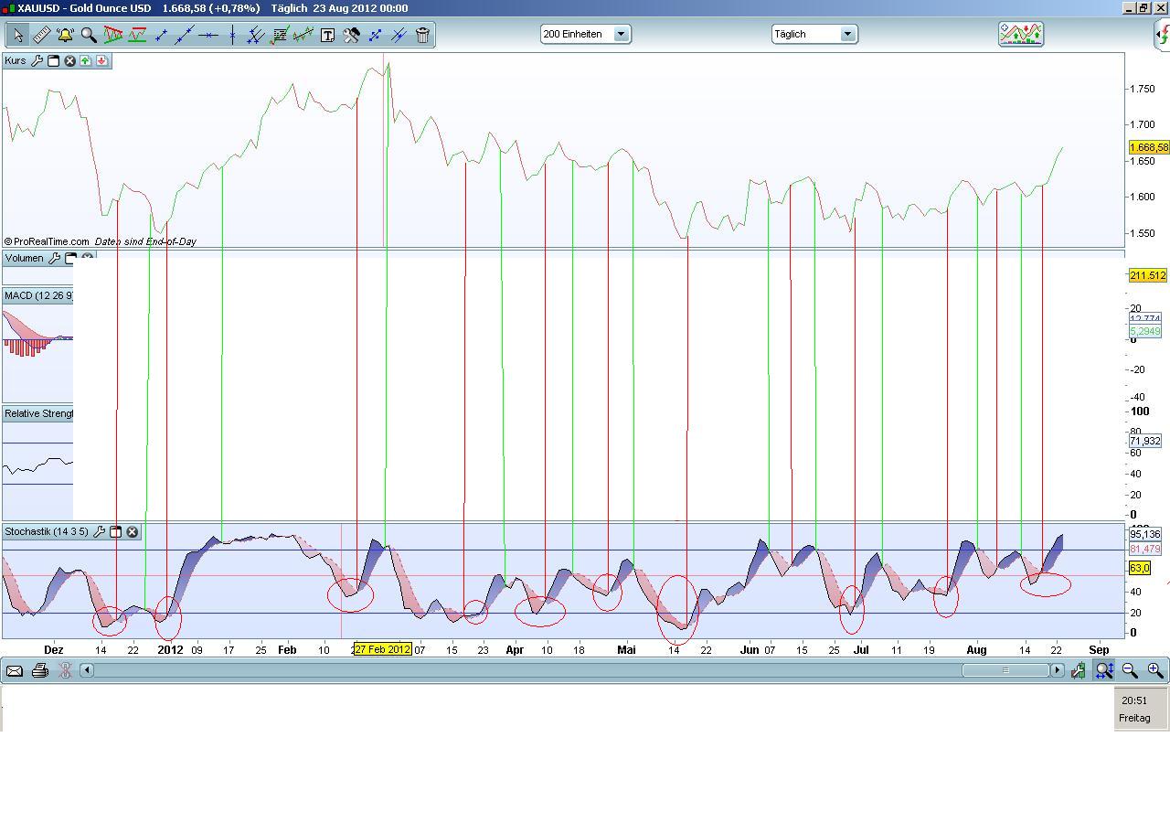The width and height of the screenshot is (1170, 823).
Task: Select the text annotation tool
Action: point(327,35)
